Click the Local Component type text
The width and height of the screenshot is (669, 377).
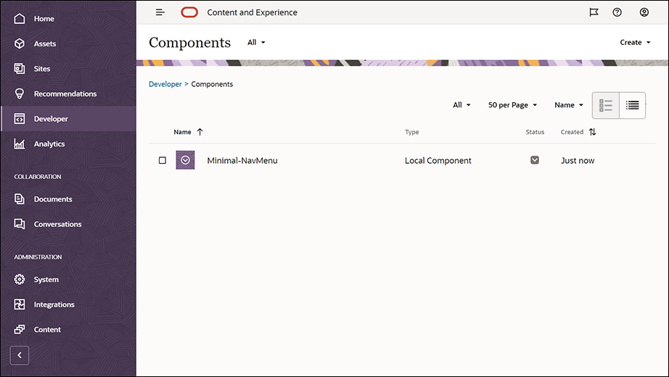tap(438, 161)
